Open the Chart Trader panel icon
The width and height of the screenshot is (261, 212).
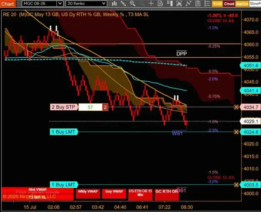pyautogui.click(x=170, y=3)
